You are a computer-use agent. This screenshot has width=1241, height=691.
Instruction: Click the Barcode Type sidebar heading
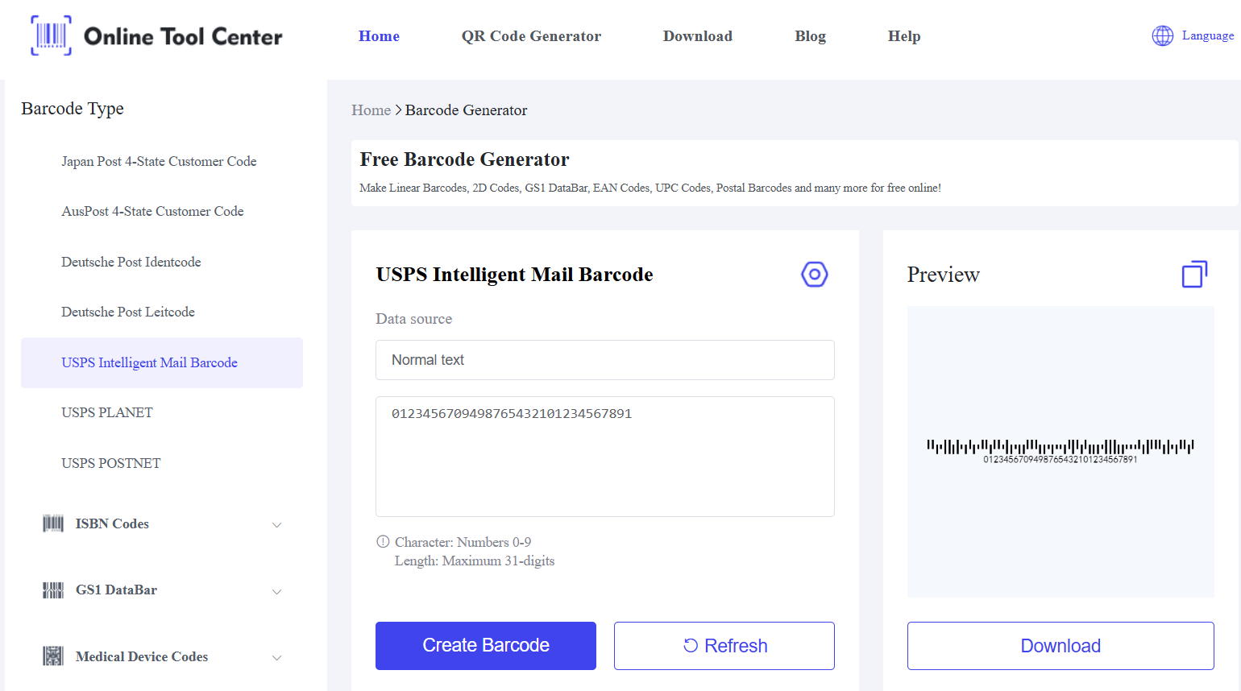[73, 109]
